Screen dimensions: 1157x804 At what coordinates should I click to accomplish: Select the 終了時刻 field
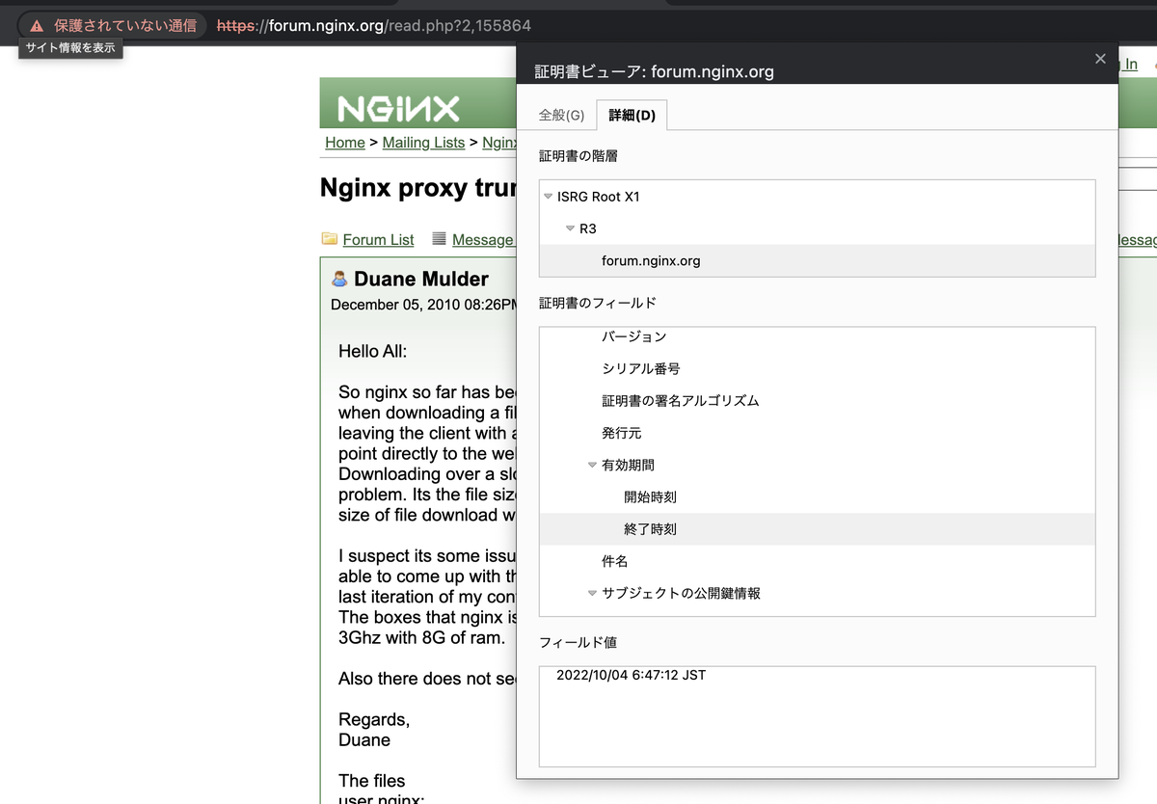[818, 528]
